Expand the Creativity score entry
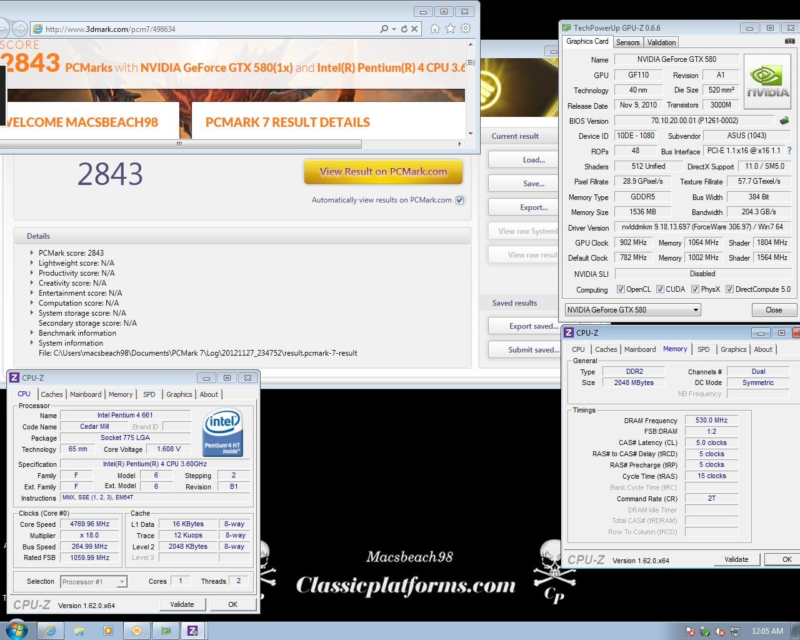The height and width of the screenshot is (640, 800). [32, 283]
